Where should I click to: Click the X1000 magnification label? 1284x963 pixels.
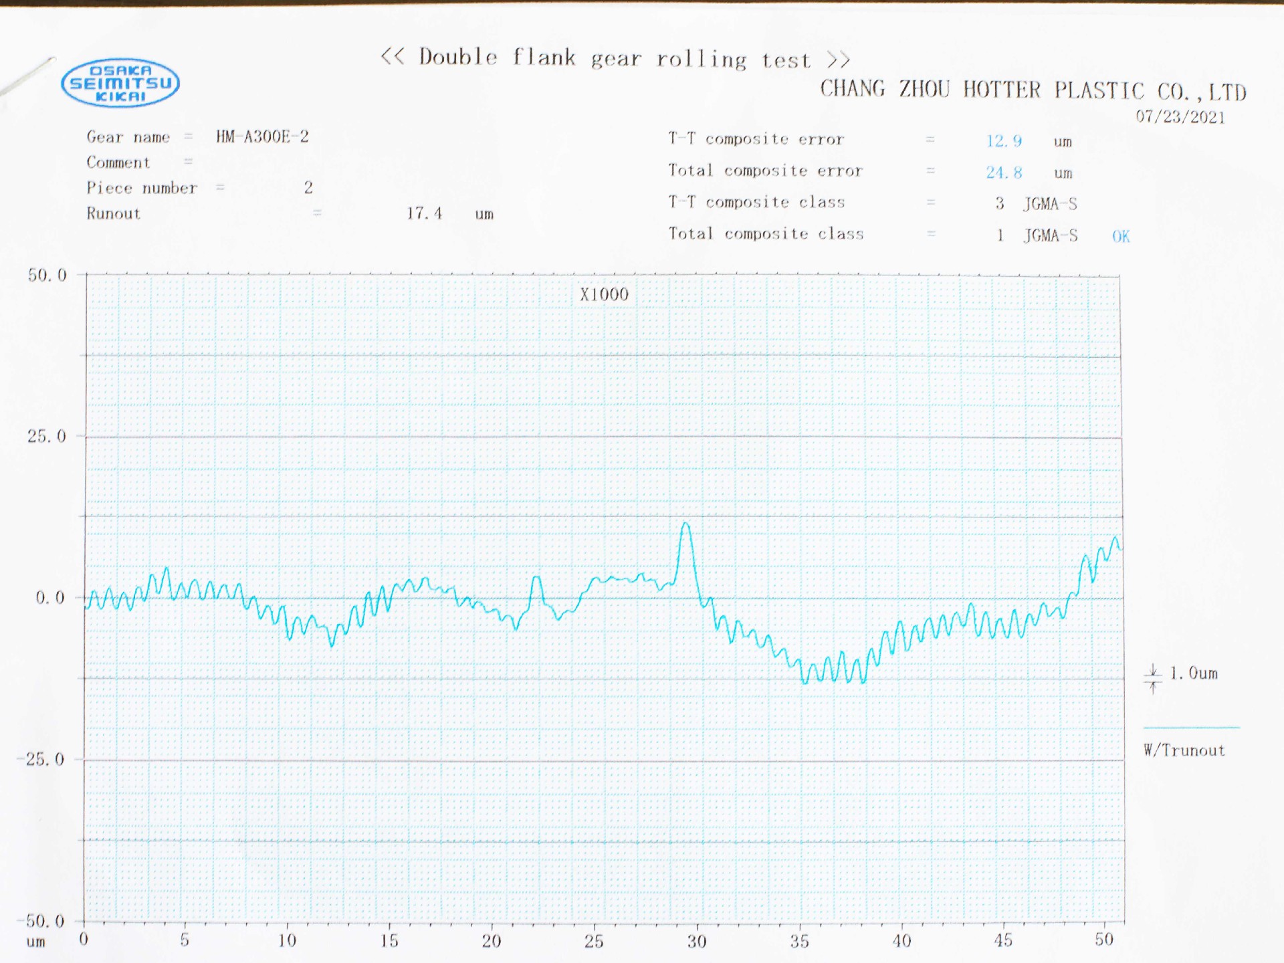point(604,294)
